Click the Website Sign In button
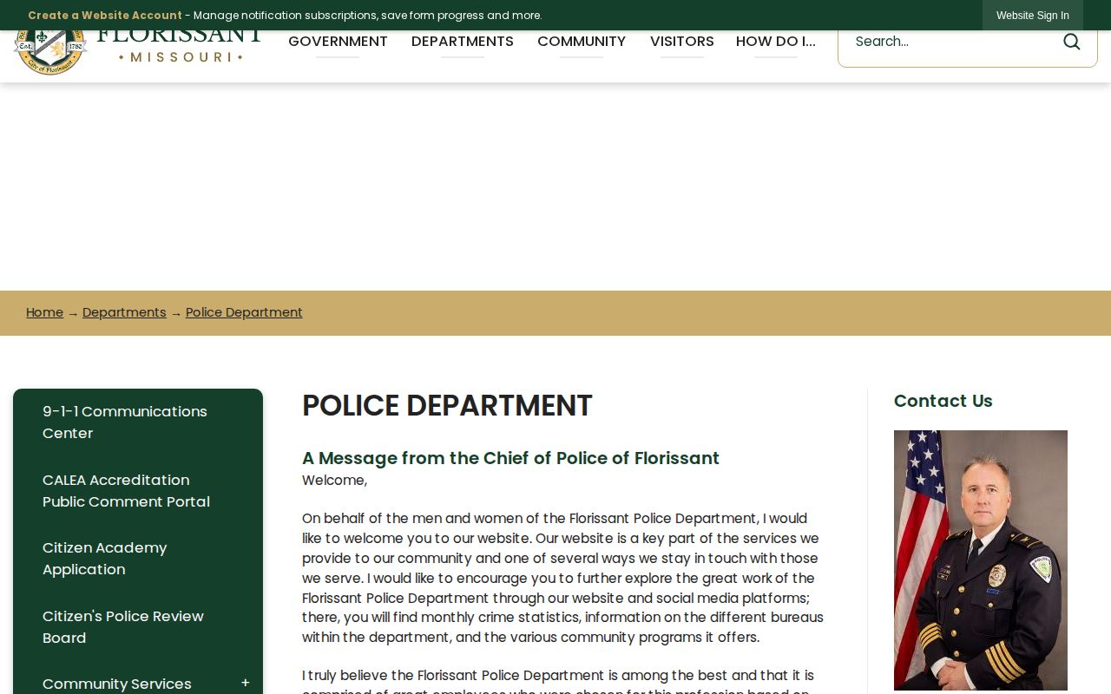The image size is (1111, 694). 1033,16
